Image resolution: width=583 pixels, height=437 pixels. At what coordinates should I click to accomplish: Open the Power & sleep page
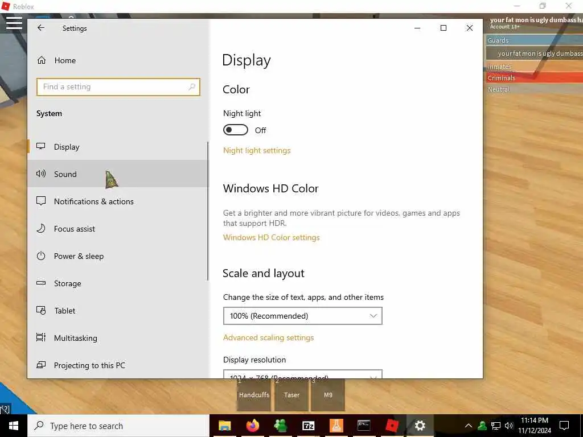(x=117, y=255)
